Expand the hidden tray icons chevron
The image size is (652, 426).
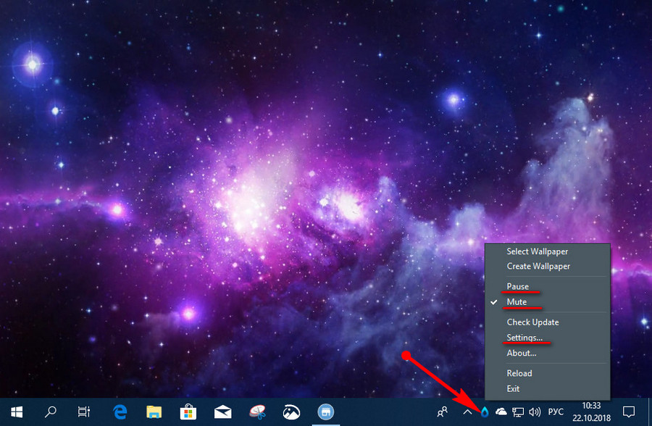coord(468,412)
